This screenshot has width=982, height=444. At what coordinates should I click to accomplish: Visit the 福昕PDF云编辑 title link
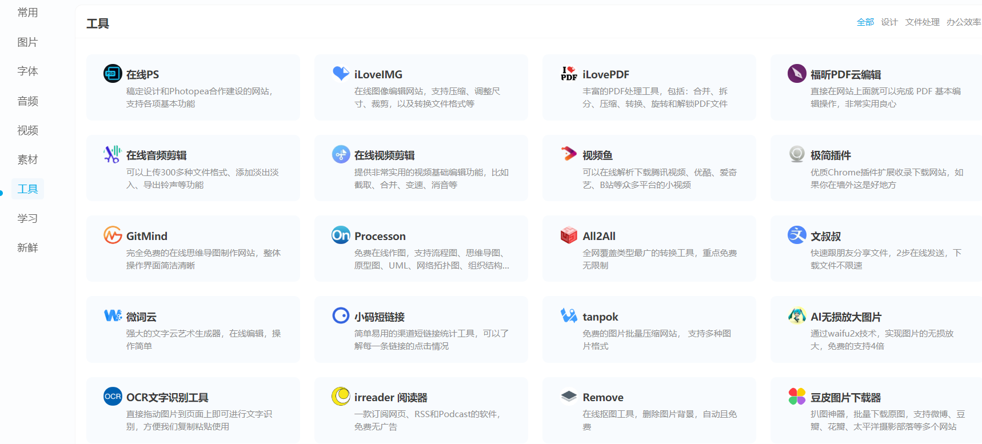pos(846,74)
